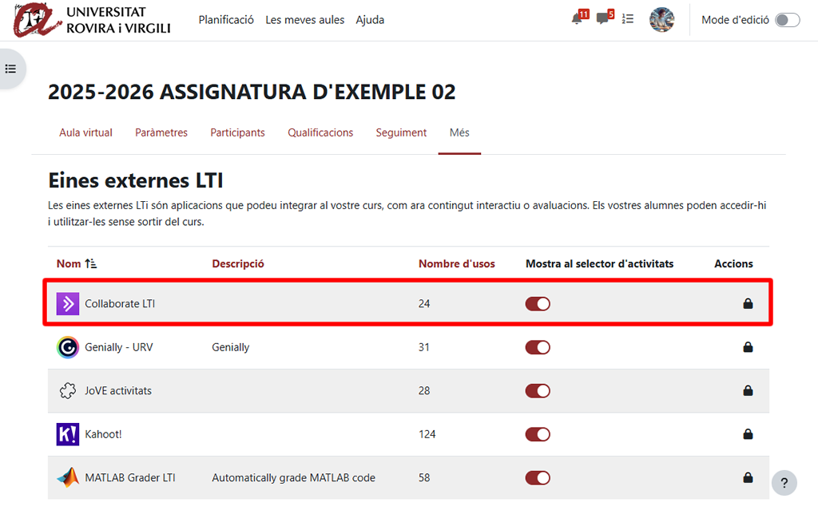The image size is (818, 510).
Task: Click the lock icon for Genially - URV
Action: coord(748,347)
